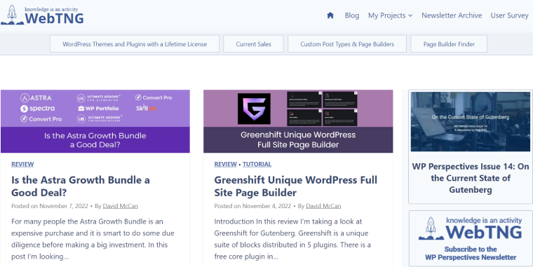Expand the My Projects dropdown
The image size is (533, 267).
click(390, 15)
